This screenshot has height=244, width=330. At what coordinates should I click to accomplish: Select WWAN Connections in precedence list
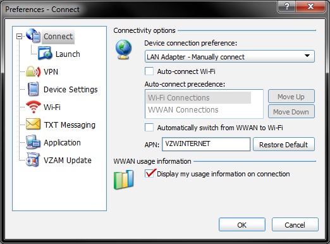[x=199, y=110]
